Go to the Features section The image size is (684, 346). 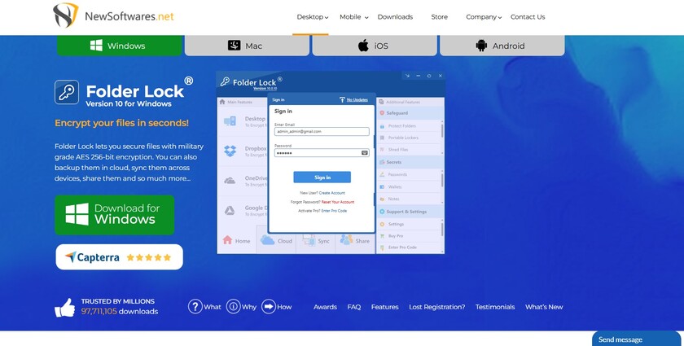click(384, 307)
